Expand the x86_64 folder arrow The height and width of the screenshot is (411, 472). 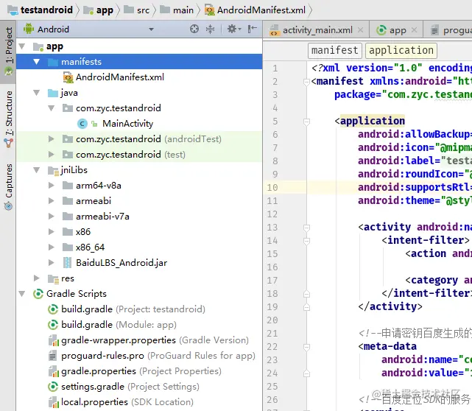pyautogui.click(x=51, y=247)
